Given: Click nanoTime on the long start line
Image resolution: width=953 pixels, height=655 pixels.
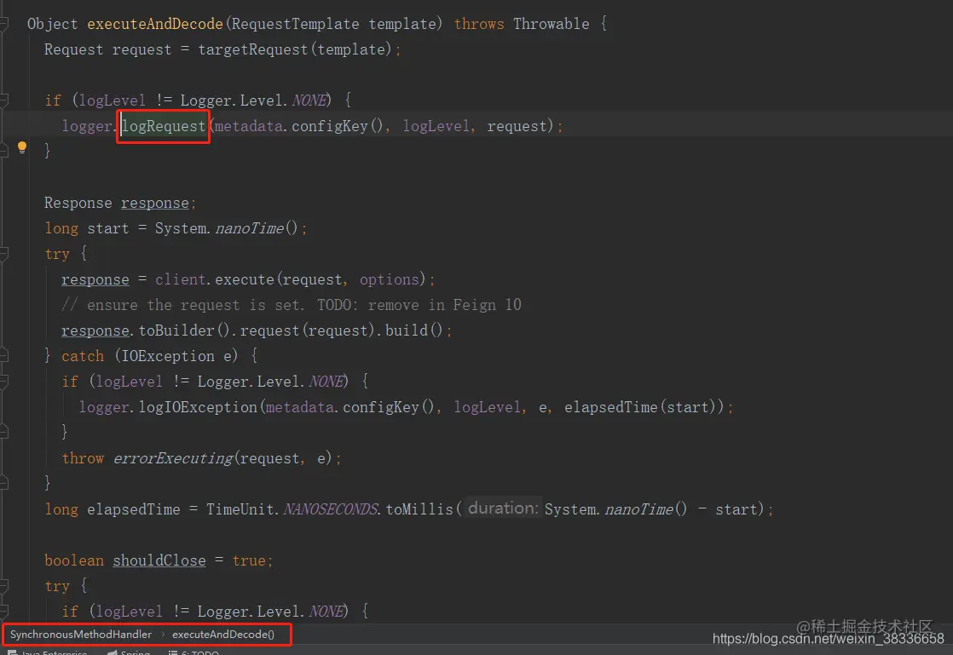Looking at the screenshot, I should [x=249, y=228].
